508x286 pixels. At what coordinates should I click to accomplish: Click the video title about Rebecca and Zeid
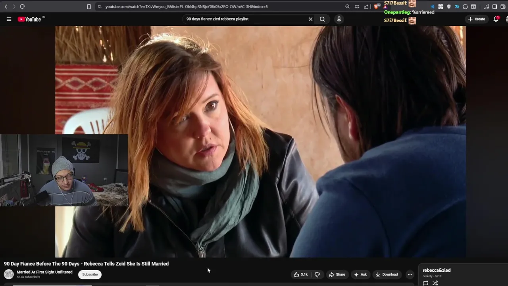[87, 264]
